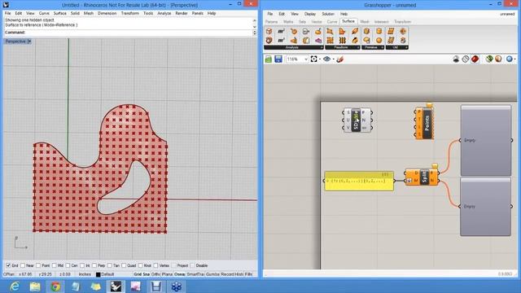The width and height of the screenshot is (521, 293).
Task: Select the red shaded preview icon in Grasshopper
Action: click(475, 59)
